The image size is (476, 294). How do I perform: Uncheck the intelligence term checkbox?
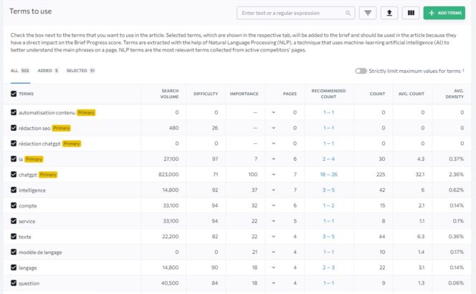14,190
